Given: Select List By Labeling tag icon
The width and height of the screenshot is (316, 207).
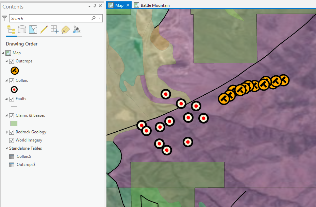Looking at the screenshot, I should click(66, 30).
